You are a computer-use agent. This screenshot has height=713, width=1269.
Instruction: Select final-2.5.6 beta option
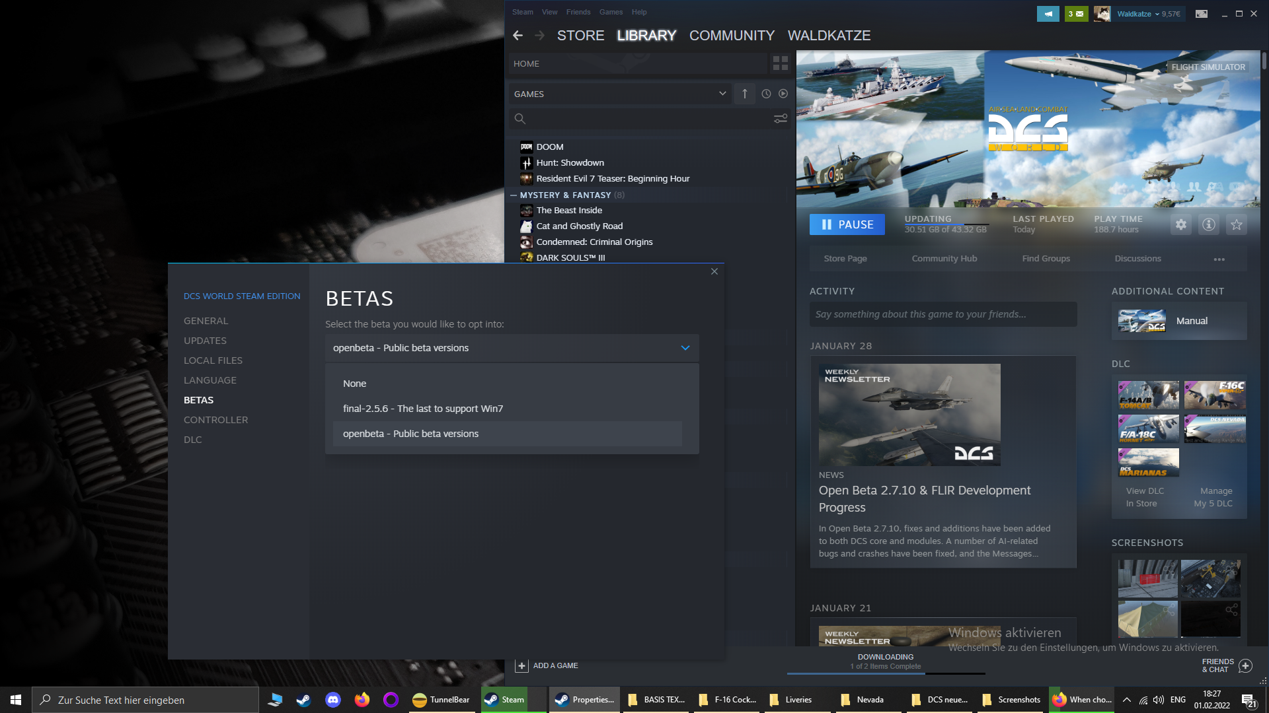(x=508, y=409)
